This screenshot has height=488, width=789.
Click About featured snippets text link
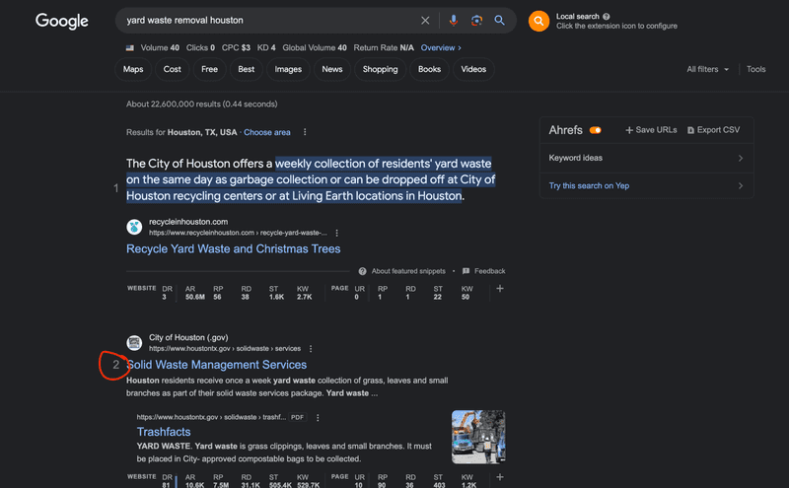click(408, 271)
